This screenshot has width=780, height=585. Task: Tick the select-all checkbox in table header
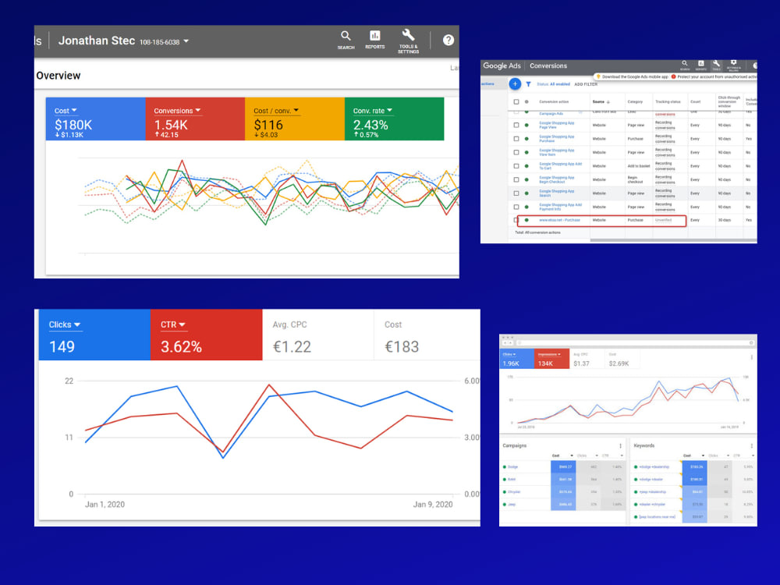[516, 101]
